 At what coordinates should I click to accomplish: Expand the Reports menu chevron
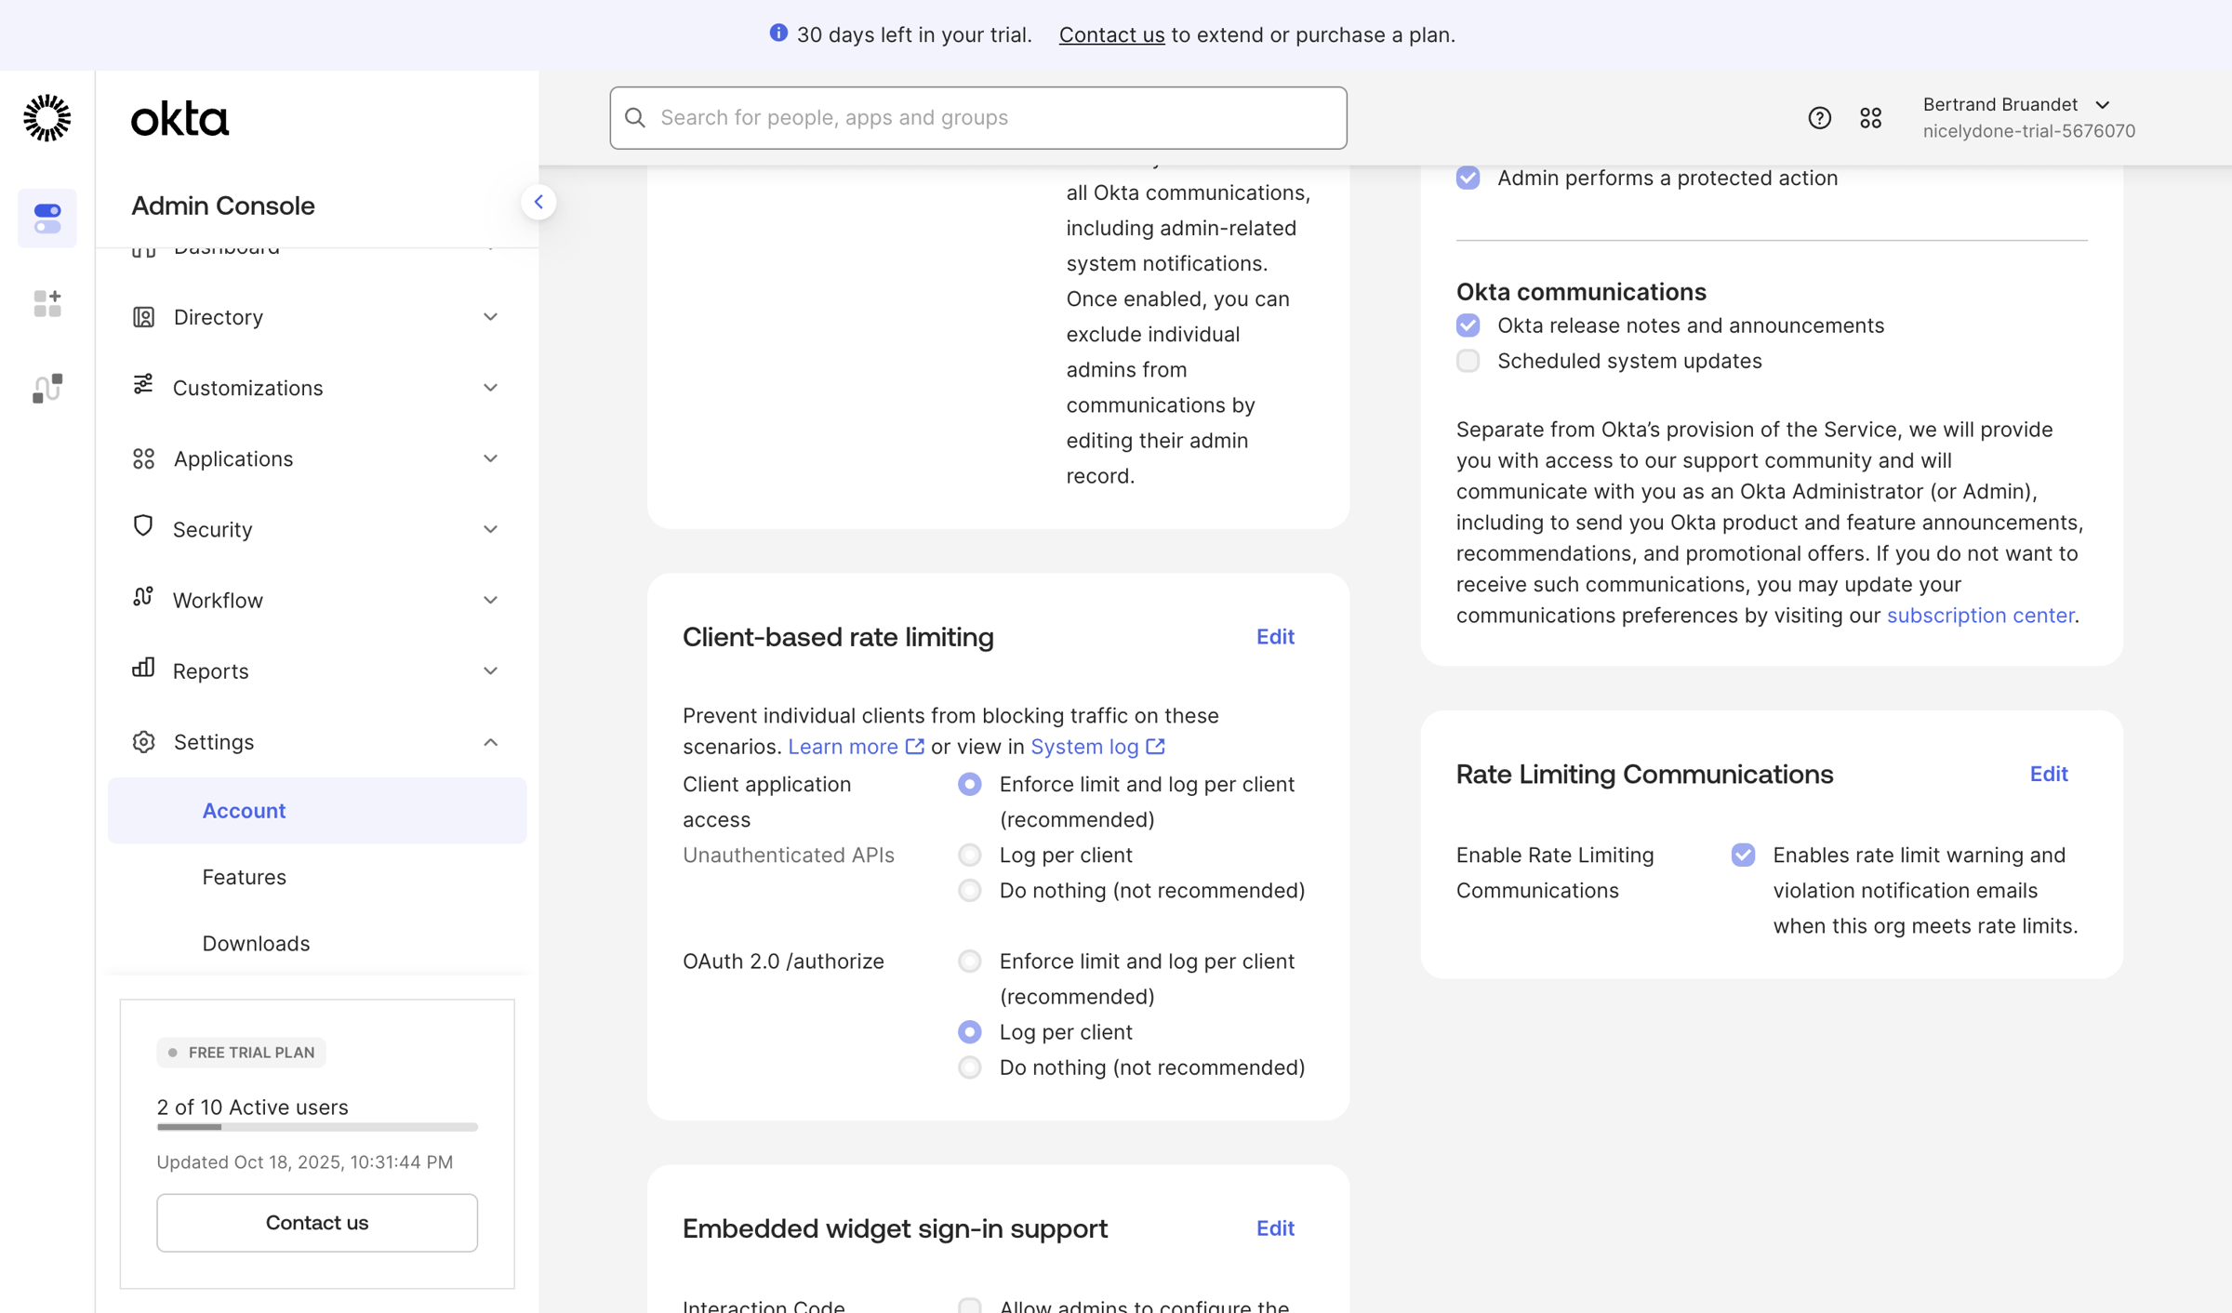pyautogui.click(x=490, y=670)
